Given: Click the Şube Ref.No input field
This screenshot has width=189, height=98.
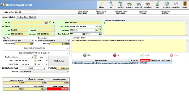Looking at the screenshot, I should pyautogui.click(x=26, y=12).
